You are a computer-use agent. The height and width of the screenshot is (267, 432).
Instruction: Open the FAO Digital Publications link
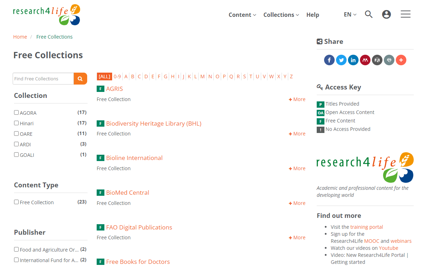coord(139,227)
